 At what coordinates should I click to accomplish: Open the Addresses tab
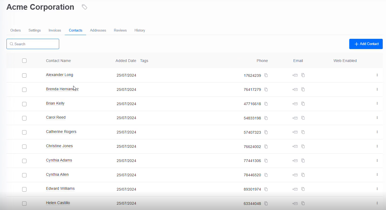98,30
